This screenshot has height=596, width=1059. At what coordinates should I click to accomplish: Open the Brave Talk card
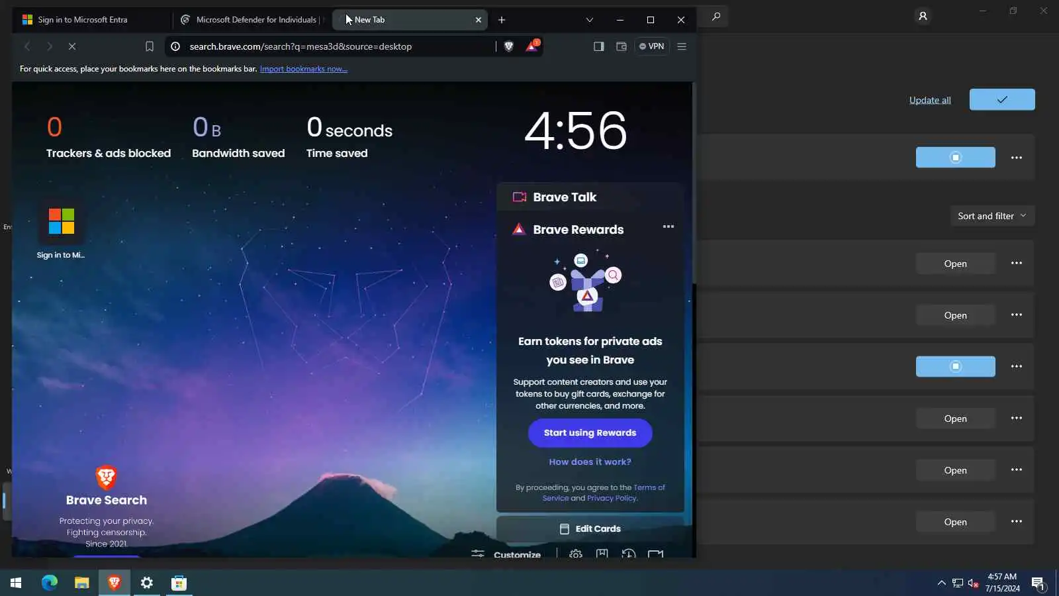click(590, 197)
